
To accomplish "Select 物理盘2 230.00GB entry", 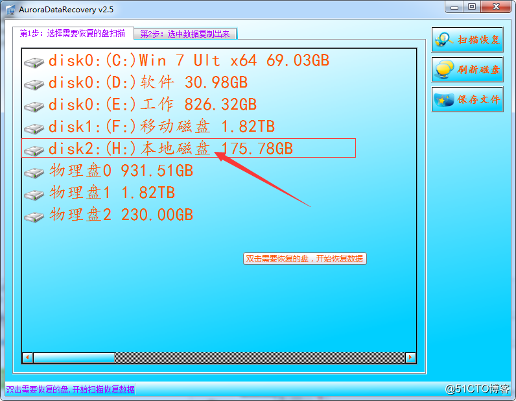I will coord(121,215).
